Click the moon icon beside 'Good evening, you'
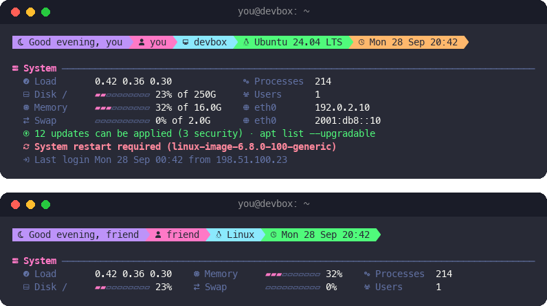 click(x=21, y=42)
